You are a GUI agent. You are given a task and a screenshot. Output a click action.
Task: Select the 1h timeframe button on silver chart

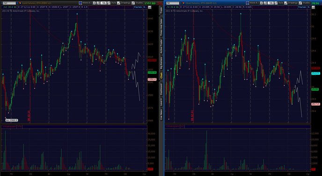pos(271,3)
